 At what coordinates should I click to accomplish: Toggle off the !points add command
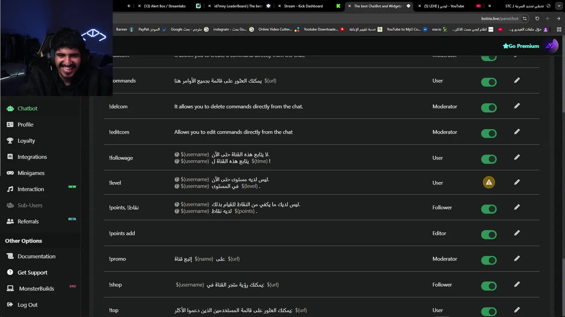tap(489, 234)
